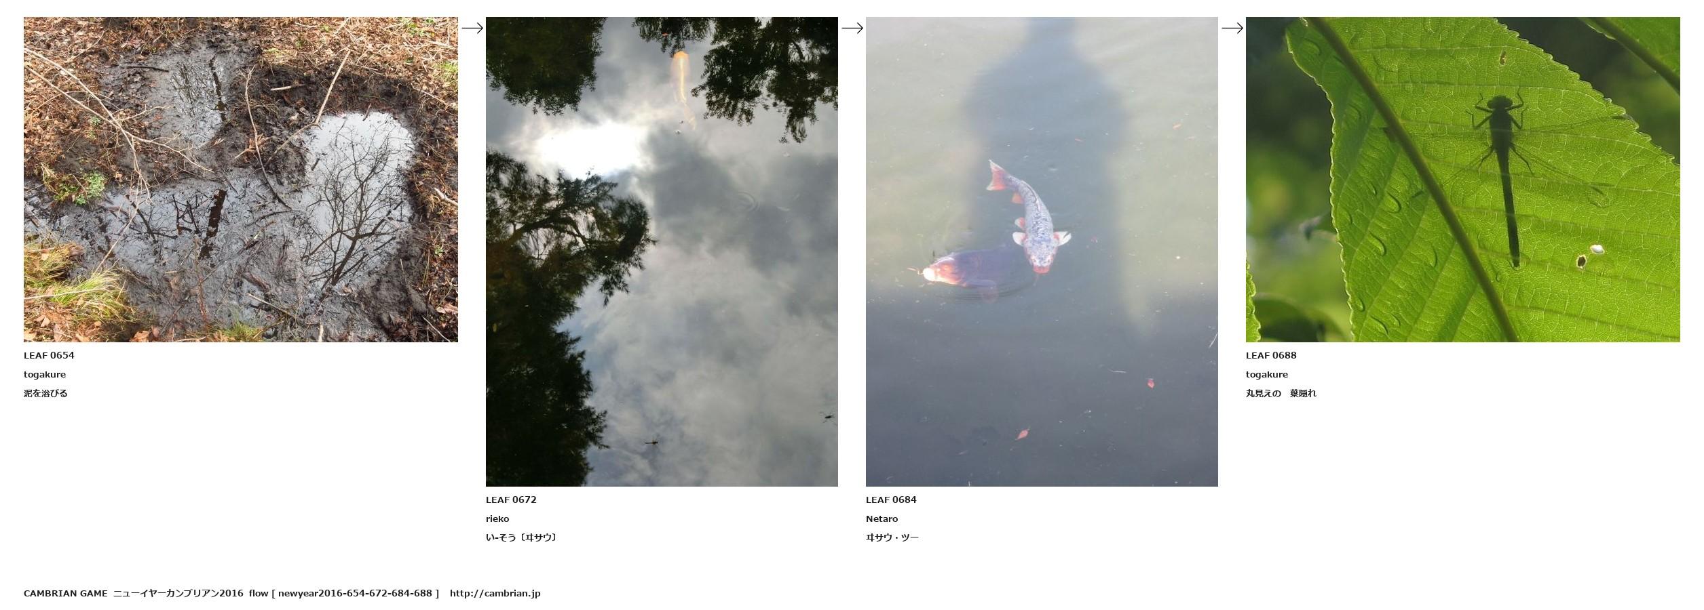1704x610 pixels.
Task: Click the arrow after the mud puddle photo
Action: click(472, 28)
